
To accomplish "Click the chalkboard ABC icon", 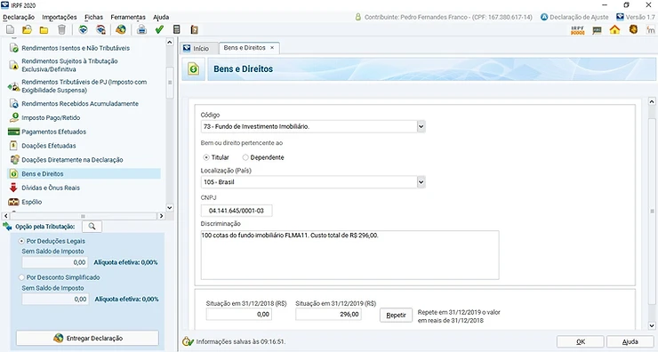I will (597, 30).
